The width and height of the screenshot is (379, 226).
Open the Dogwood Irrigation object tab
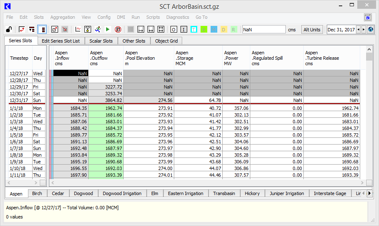pos(122,193)
